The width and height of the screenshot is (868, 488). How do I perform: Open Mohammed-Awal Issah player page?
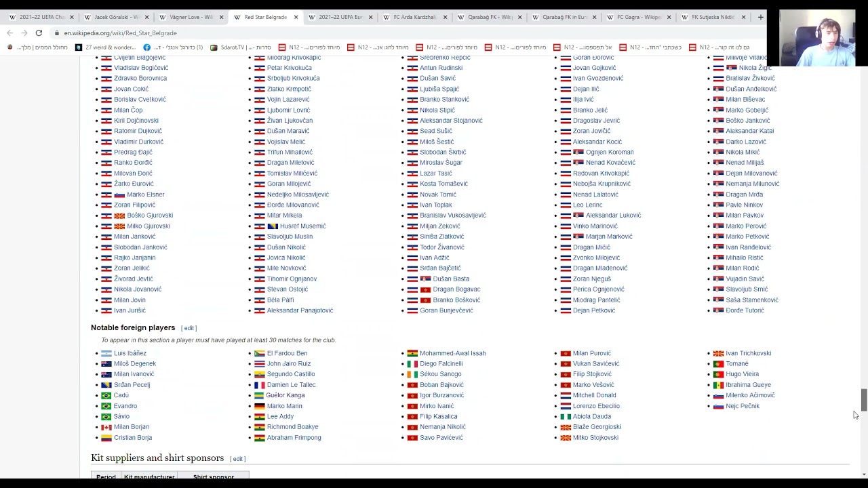[452, 353]
